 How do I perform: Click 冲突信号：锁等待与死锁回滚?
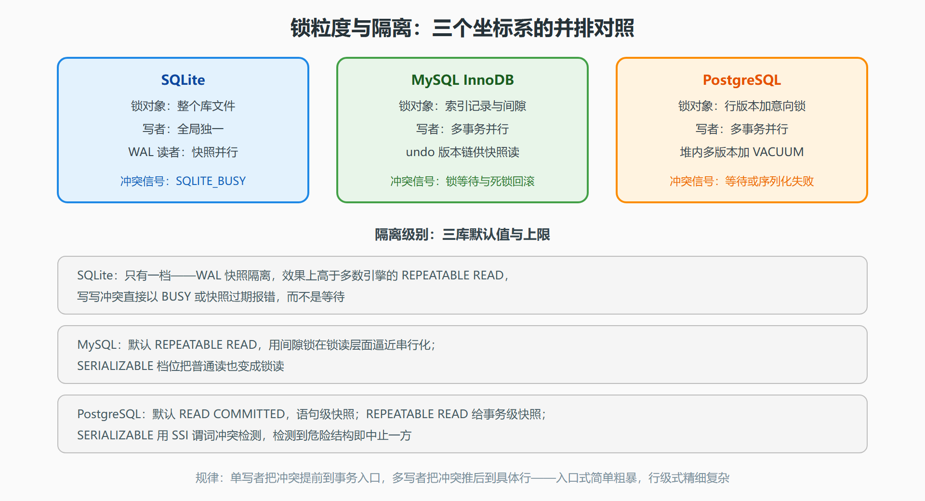point(462,181)
